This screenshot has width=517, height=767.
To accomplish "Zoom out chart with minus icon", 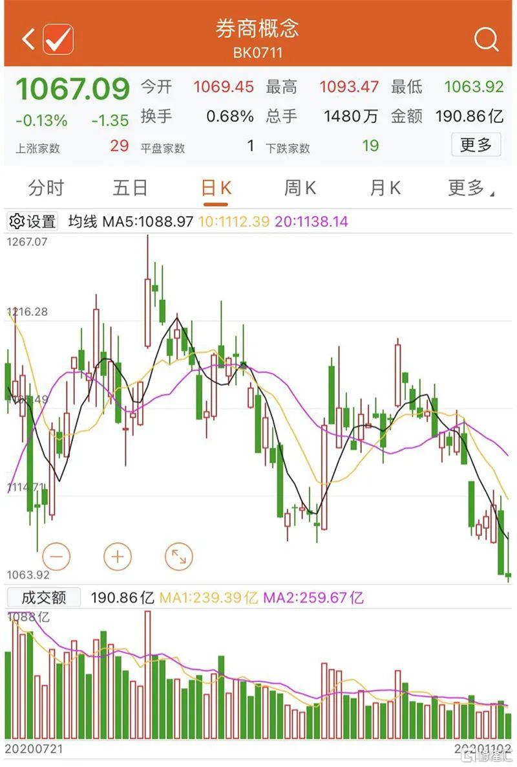I will 57,557.
